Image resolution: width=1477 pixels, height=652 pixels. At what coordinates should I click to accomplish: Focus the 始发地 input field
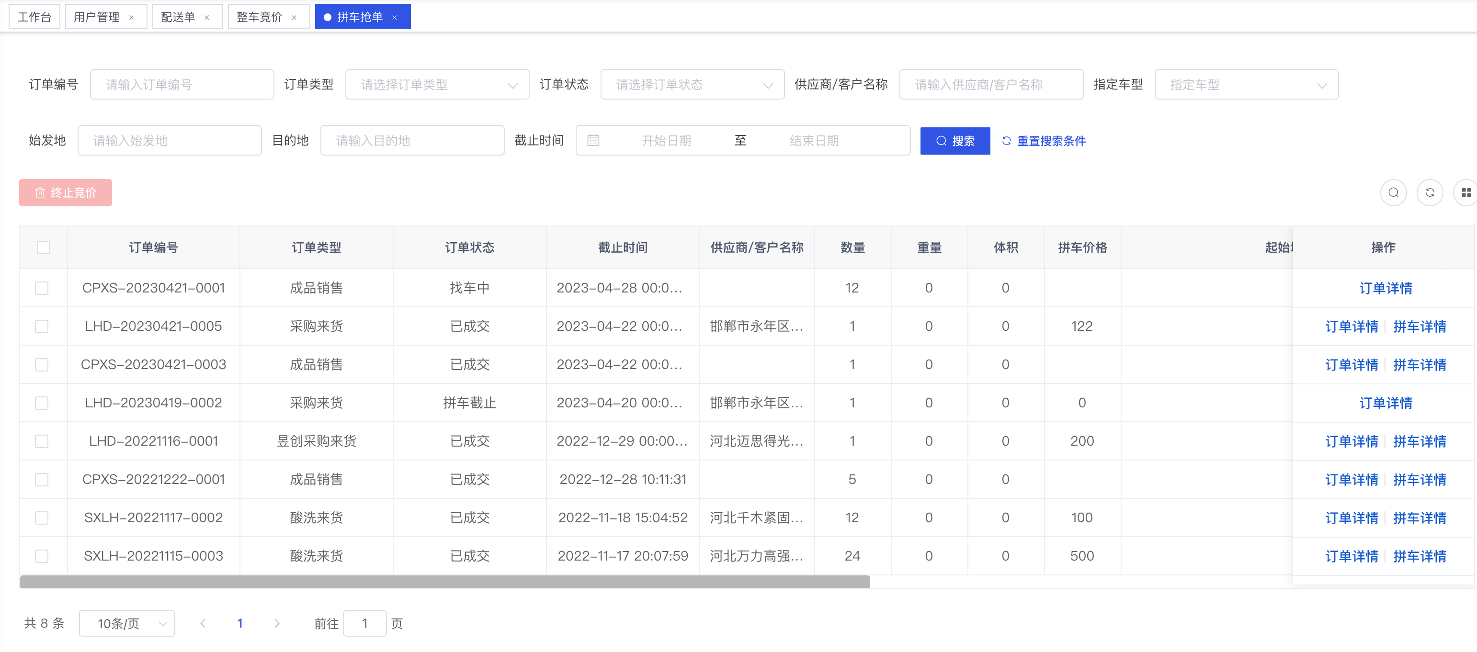pyautogui.click(x=169, y=140)
